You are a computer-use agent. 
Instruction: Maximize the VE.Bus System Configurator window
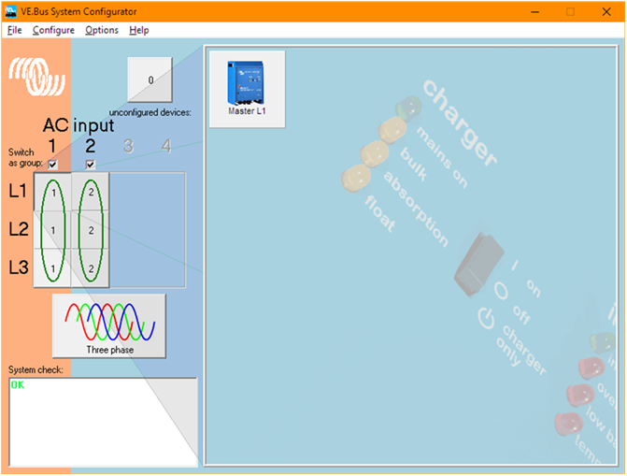(x=571, y=12)
